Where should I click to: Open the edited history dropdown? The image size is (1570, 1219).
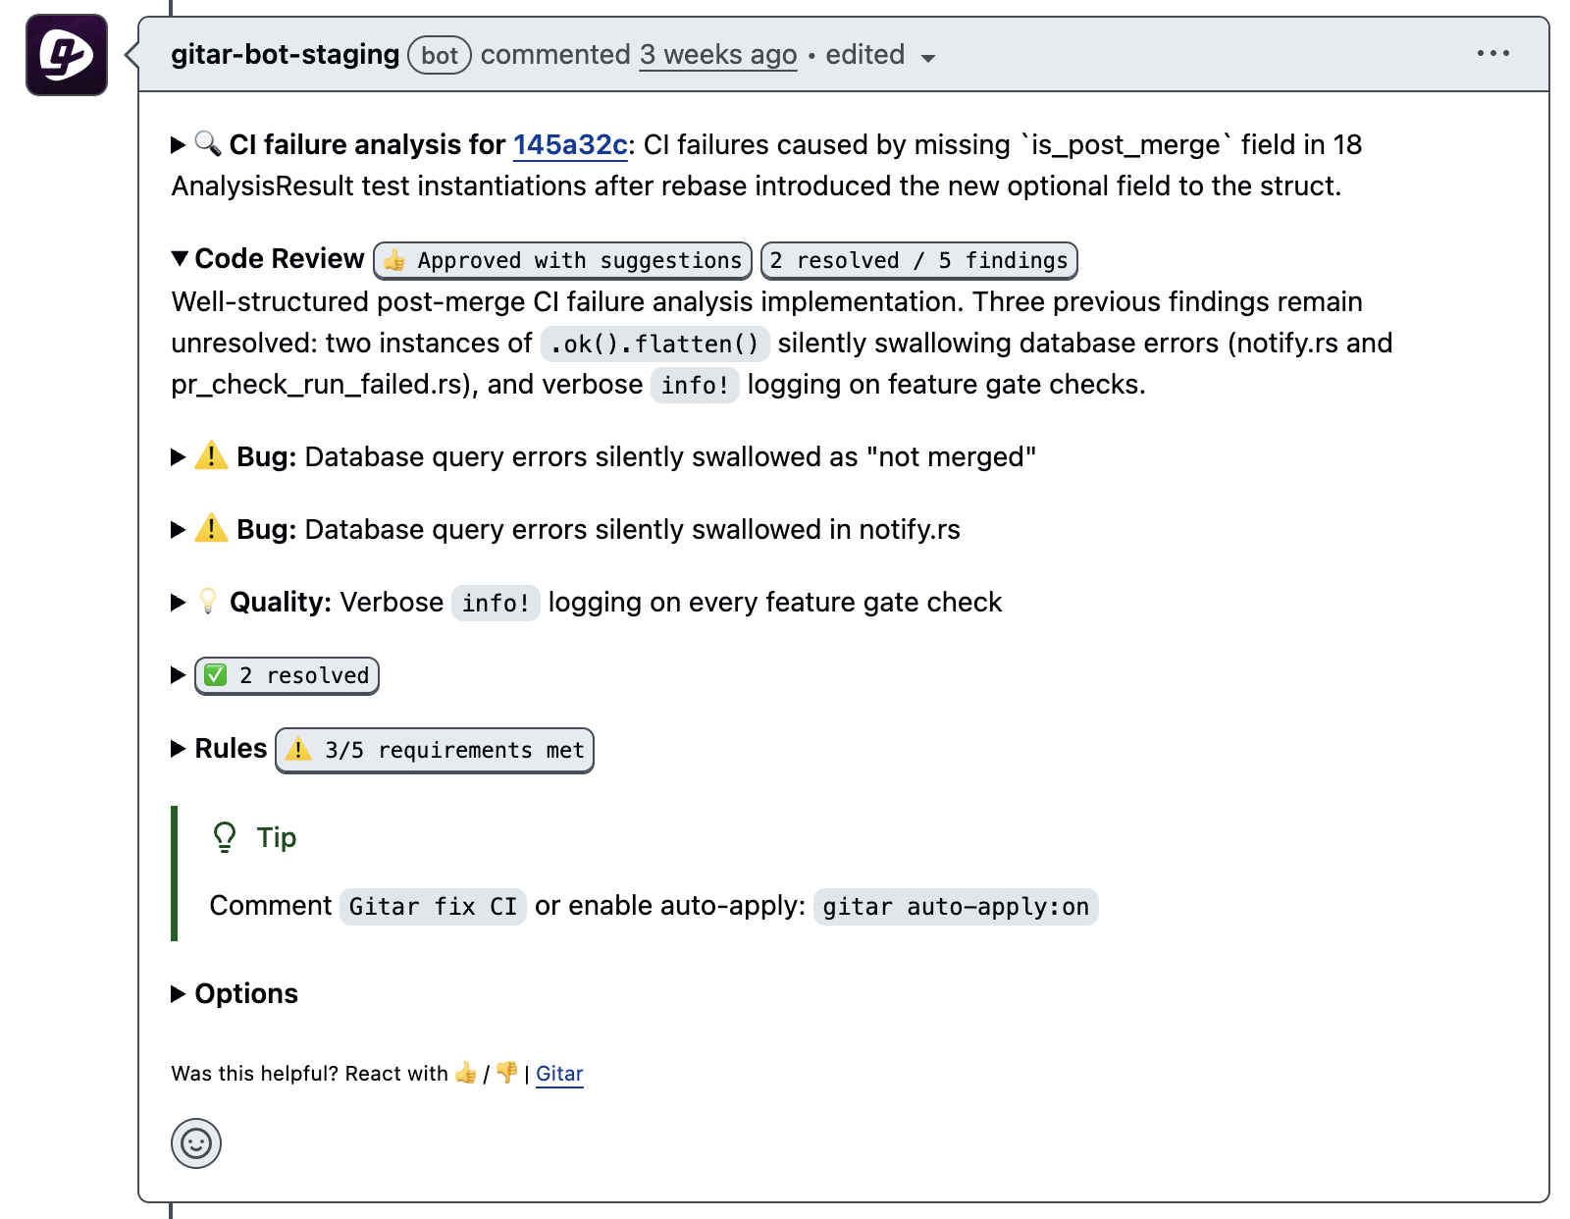(x=927, y=58)
